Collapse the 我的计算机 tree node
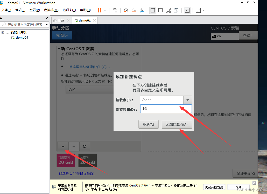This screenshot has height=194, width=267. [3, 32]
